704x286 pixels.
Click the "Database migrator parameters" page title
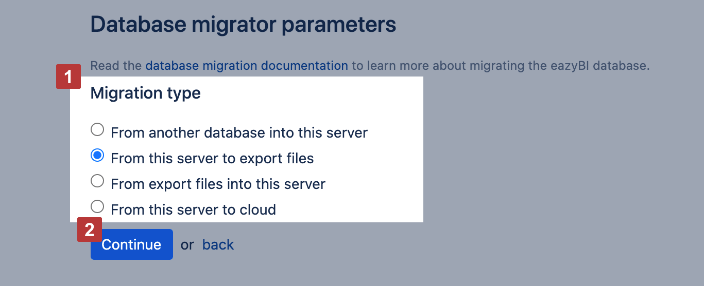243,25
